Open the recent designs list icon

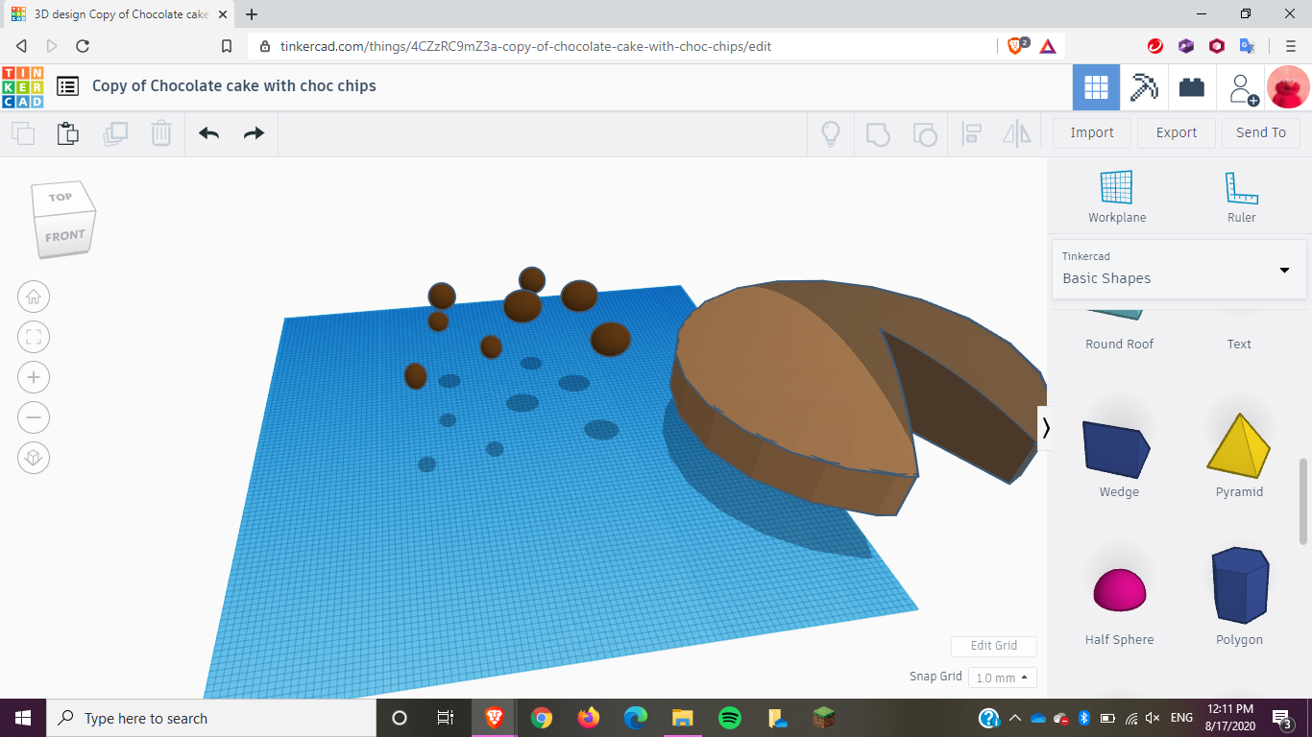[67, 86]
